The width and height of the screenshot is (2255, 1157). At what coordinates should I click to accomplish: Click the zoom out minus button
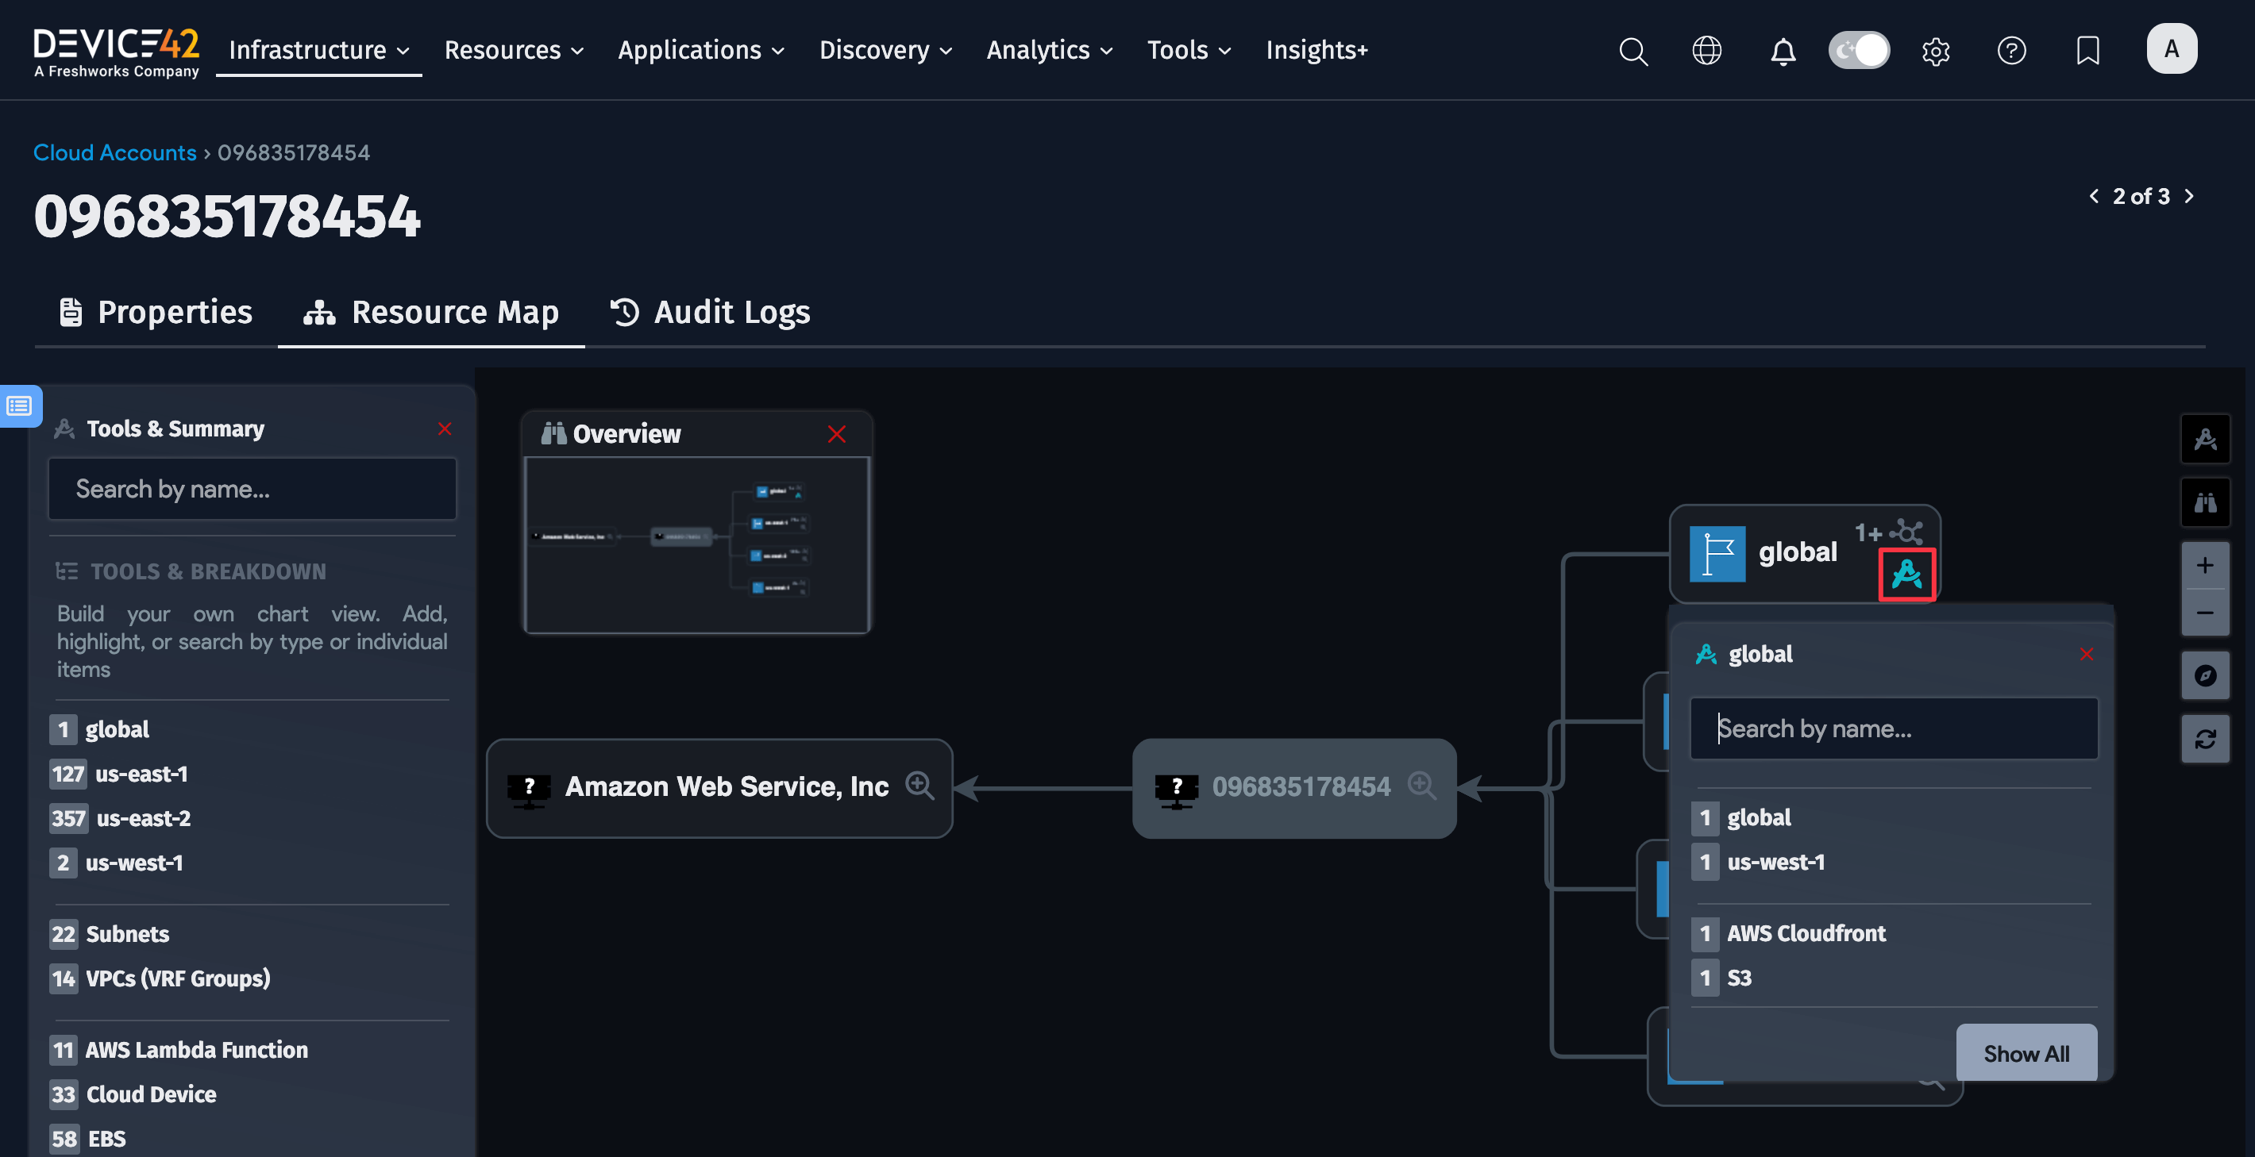click(x=2204, y=613)
